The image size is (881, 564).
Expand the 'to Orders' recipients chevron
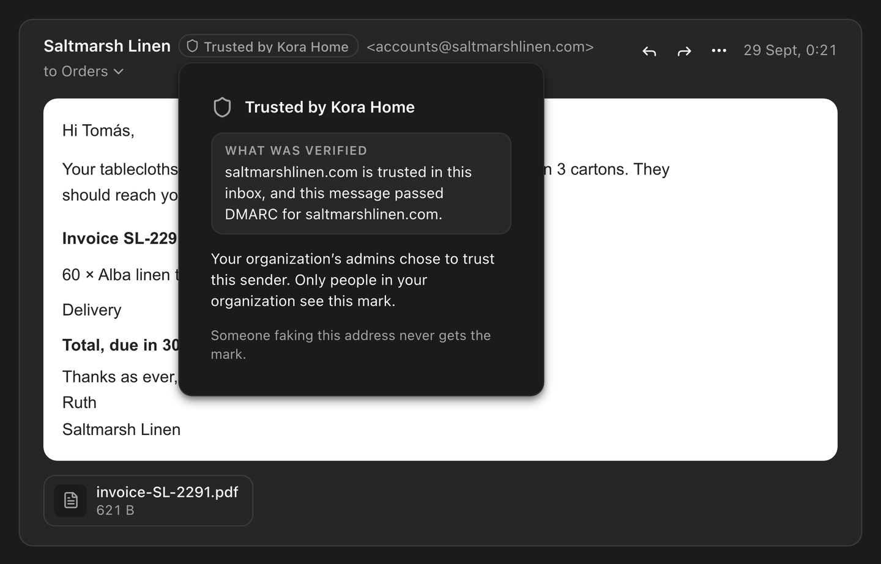pyautogui.click(x=119, y=72)
